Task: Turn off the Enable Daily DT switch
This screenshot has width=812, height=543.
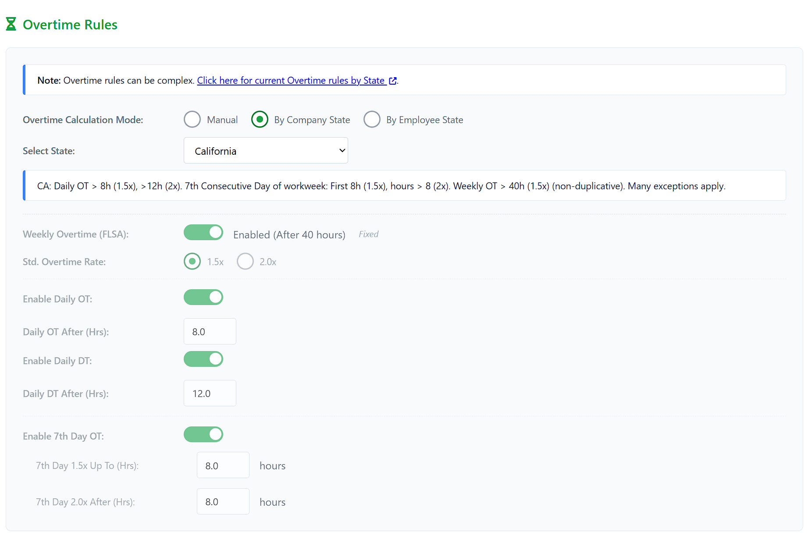Action: pos(203,359)
